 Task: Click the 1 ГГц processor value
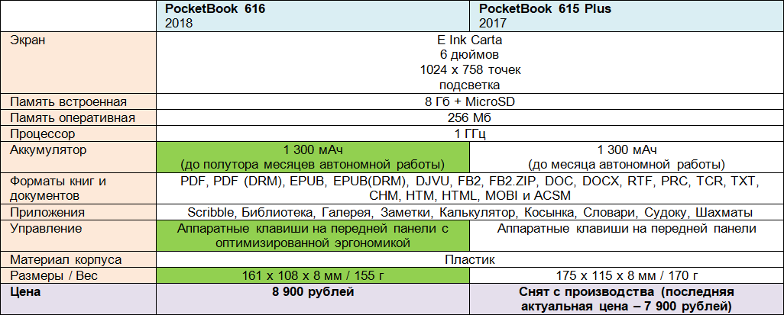(x=470, y=133)
